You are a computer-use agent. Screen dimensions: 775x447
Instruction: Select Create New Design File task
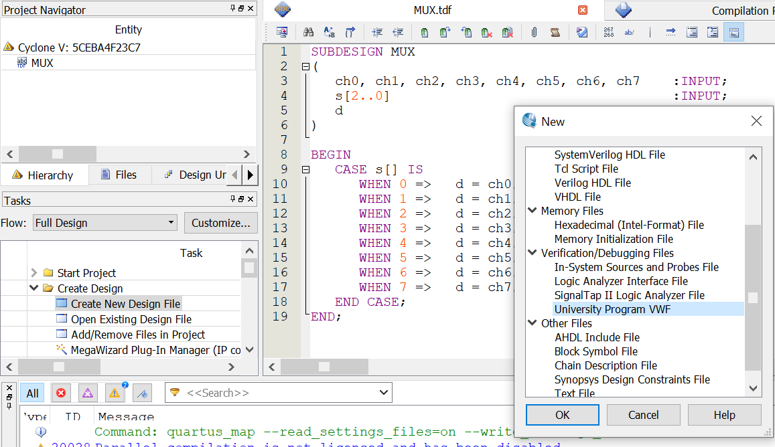click(119, 304)
